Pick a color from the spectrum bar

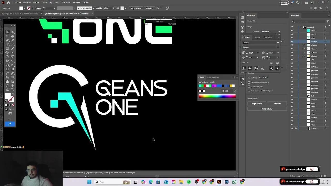coord(217,96)
